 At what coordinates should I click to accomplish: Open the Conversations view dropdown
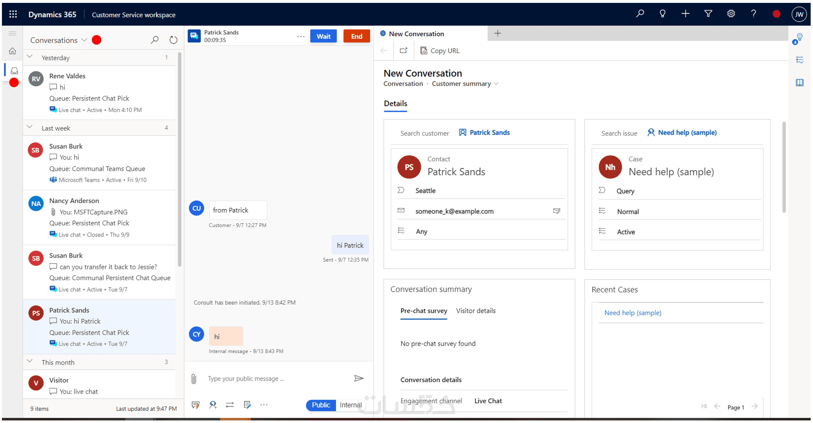click(84, 40)
